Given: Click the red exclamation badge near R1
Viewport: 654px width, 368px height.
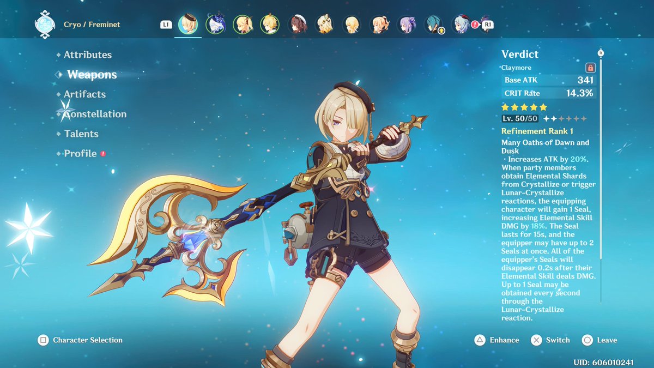Looking at the screenshot, I should point(475,25).
